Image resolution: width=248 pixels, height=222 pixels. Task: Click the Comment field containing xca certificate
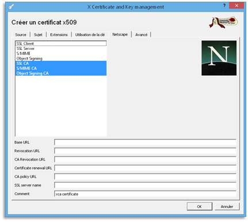pos(145,194)
